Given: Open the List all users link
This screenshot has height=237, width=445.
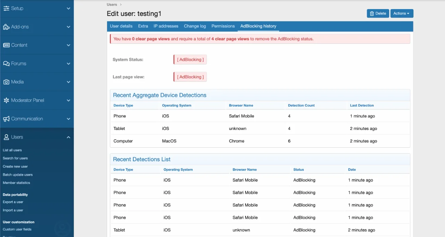Looking at the screenshot, I should (x=12, y=150).
